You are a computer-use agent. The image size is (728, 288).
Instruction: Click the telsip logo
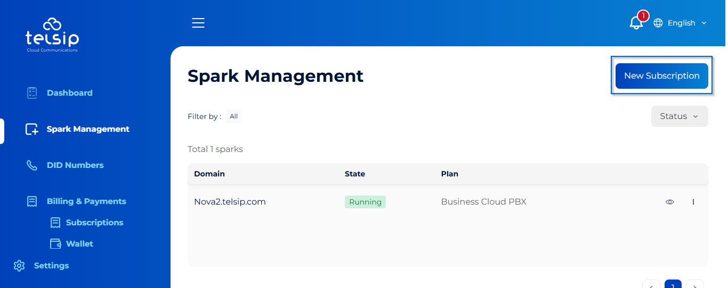click(52, 35)
